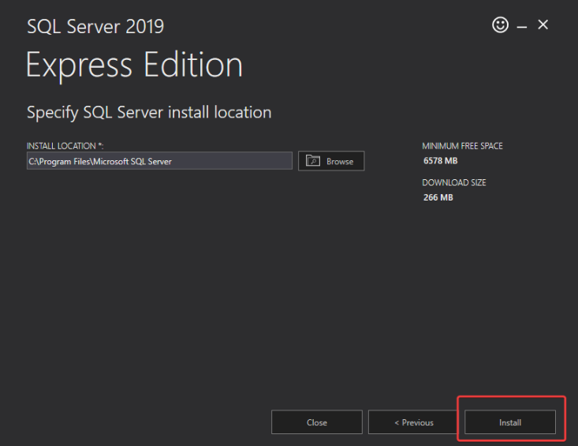Close the installer with the X icon
The height and width of the screenshot is (446, 578).
[x=543, y=24]
